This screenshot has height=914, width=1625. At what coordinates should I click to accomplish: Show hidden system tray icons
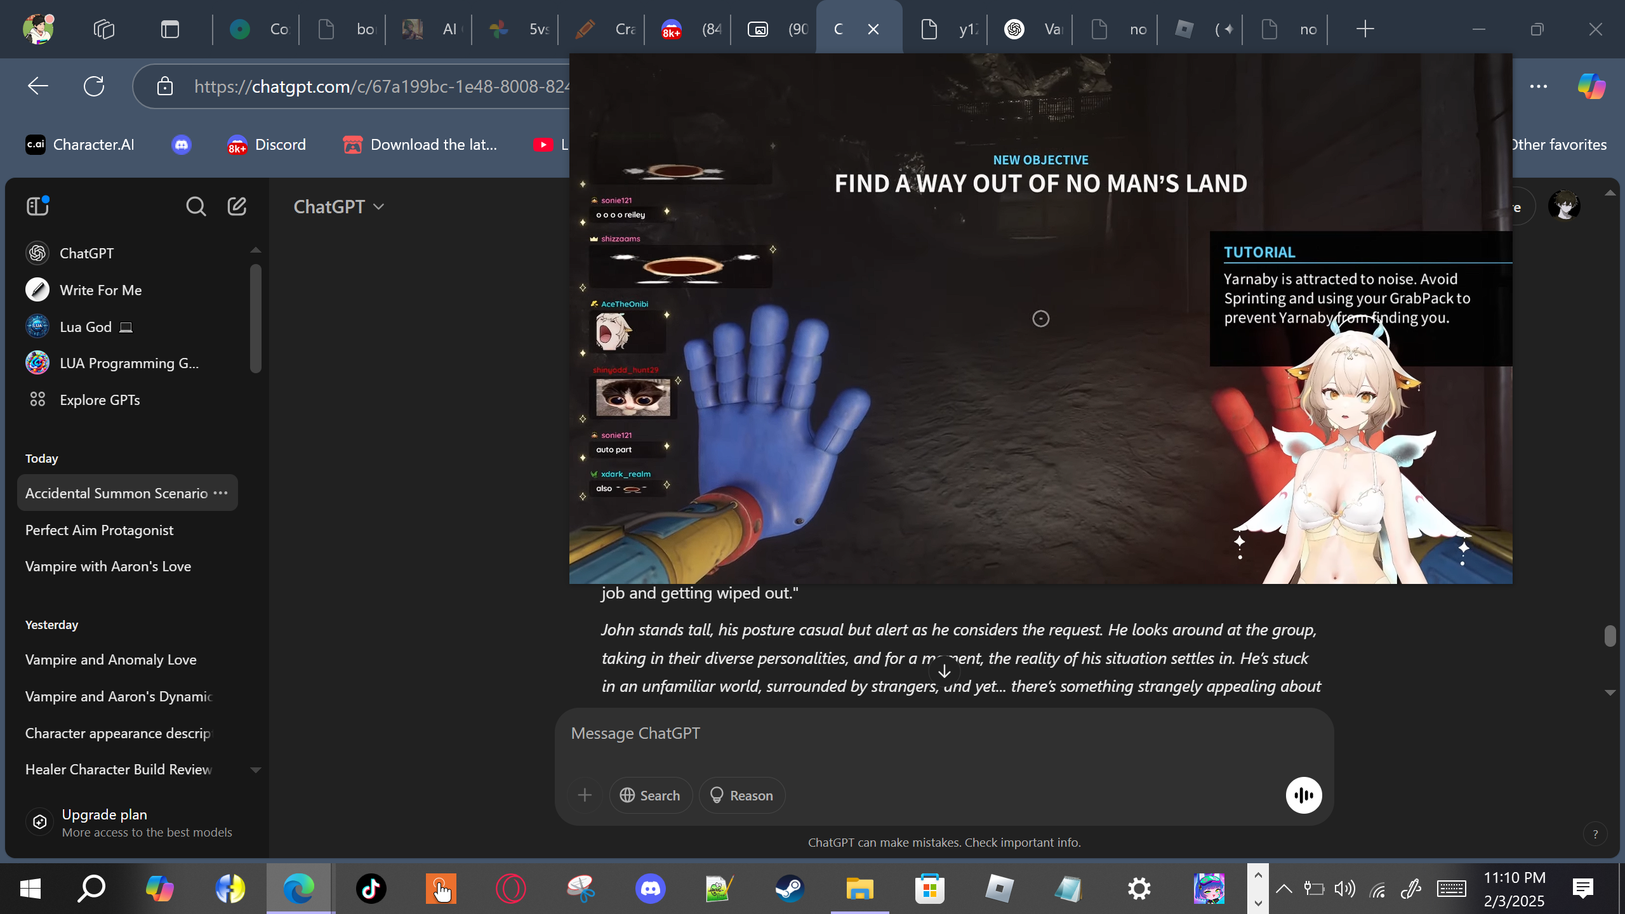point(1283,889)
